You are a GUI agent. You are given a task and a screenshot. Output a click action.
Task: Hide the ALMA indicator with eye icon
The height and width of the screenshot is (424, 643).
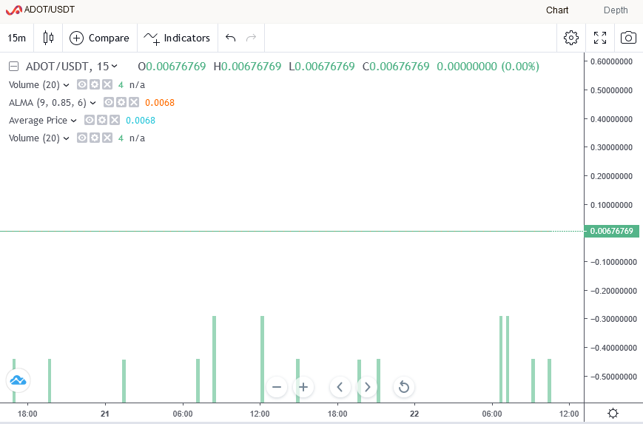(x=109, y=102)
